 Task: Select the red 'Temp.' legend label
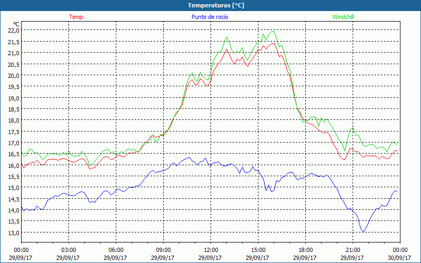[77, 17]
